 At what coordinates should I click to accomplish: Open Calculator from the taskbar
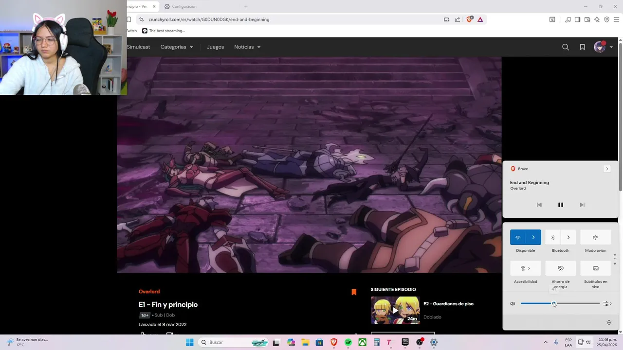coord(376,342)
